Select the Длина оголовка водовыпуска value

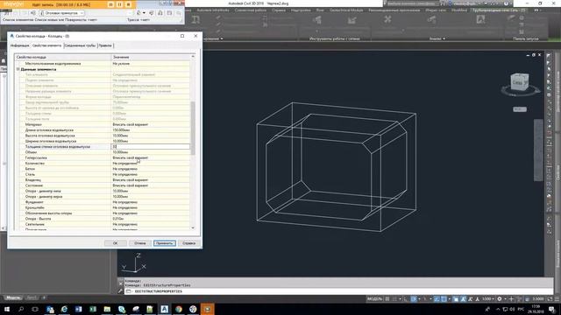point(151,130)
